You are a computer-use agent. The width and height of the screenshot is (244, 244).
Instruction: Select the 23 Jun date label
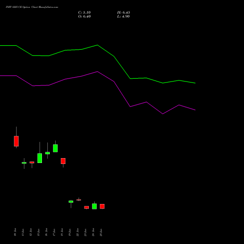click(x=85, y=232)
